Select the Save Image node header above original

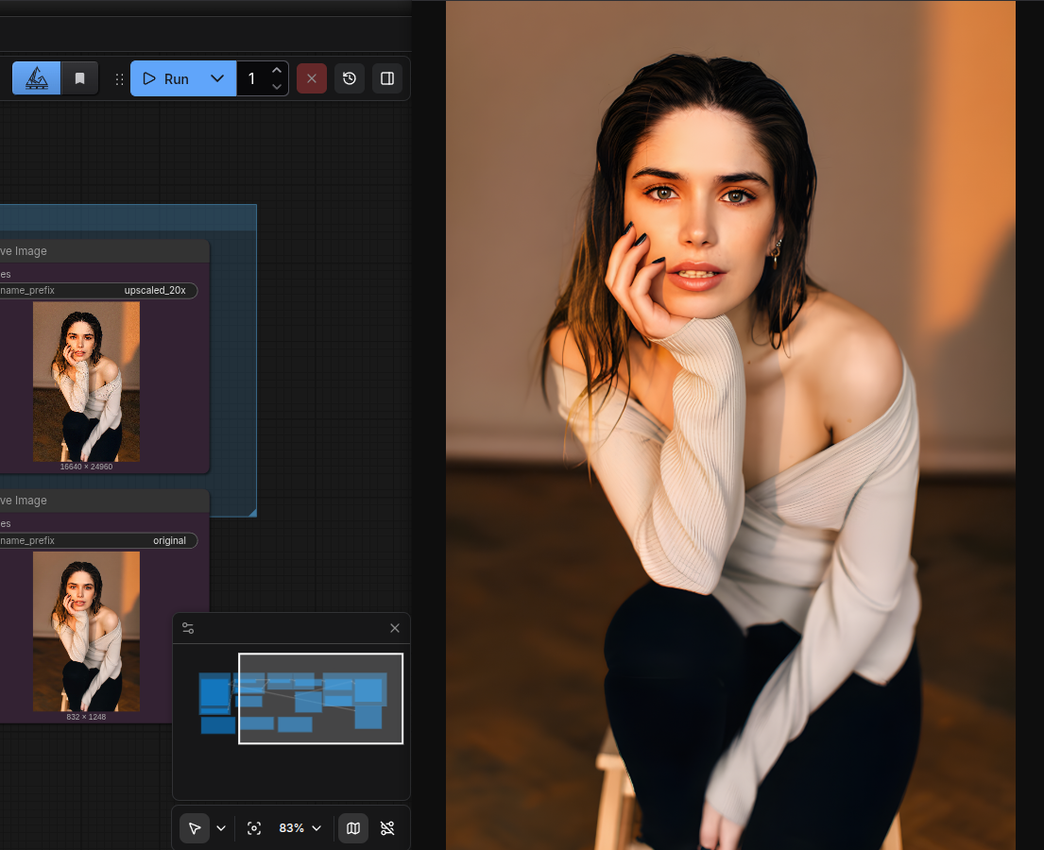coord(105,501)
